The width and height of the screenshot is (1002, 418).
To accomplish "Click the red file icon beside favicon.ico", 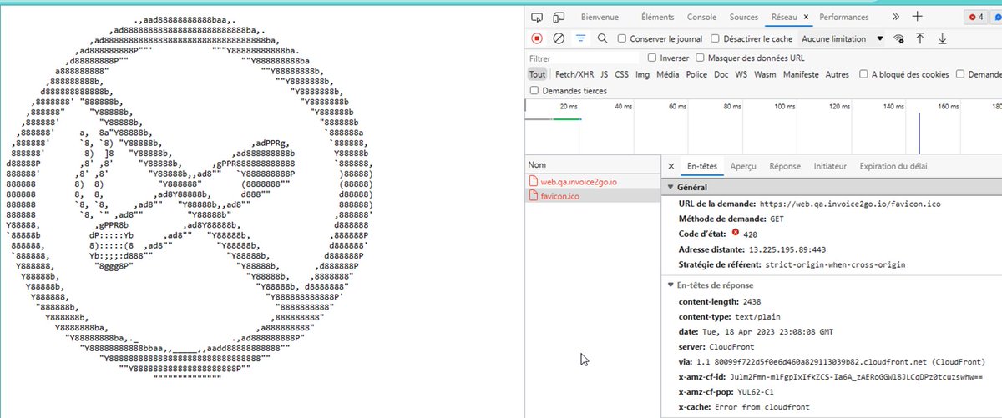I will [x=534, y=196].
